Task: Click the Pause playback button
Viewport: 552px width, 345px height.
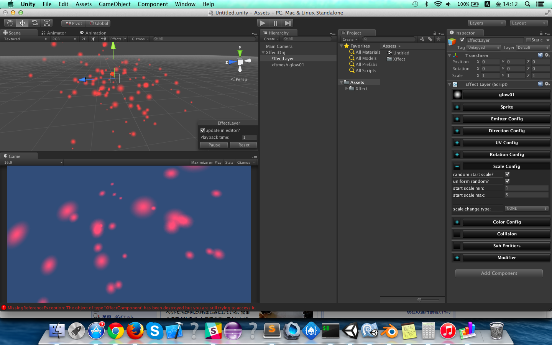Action: (275, 23)
